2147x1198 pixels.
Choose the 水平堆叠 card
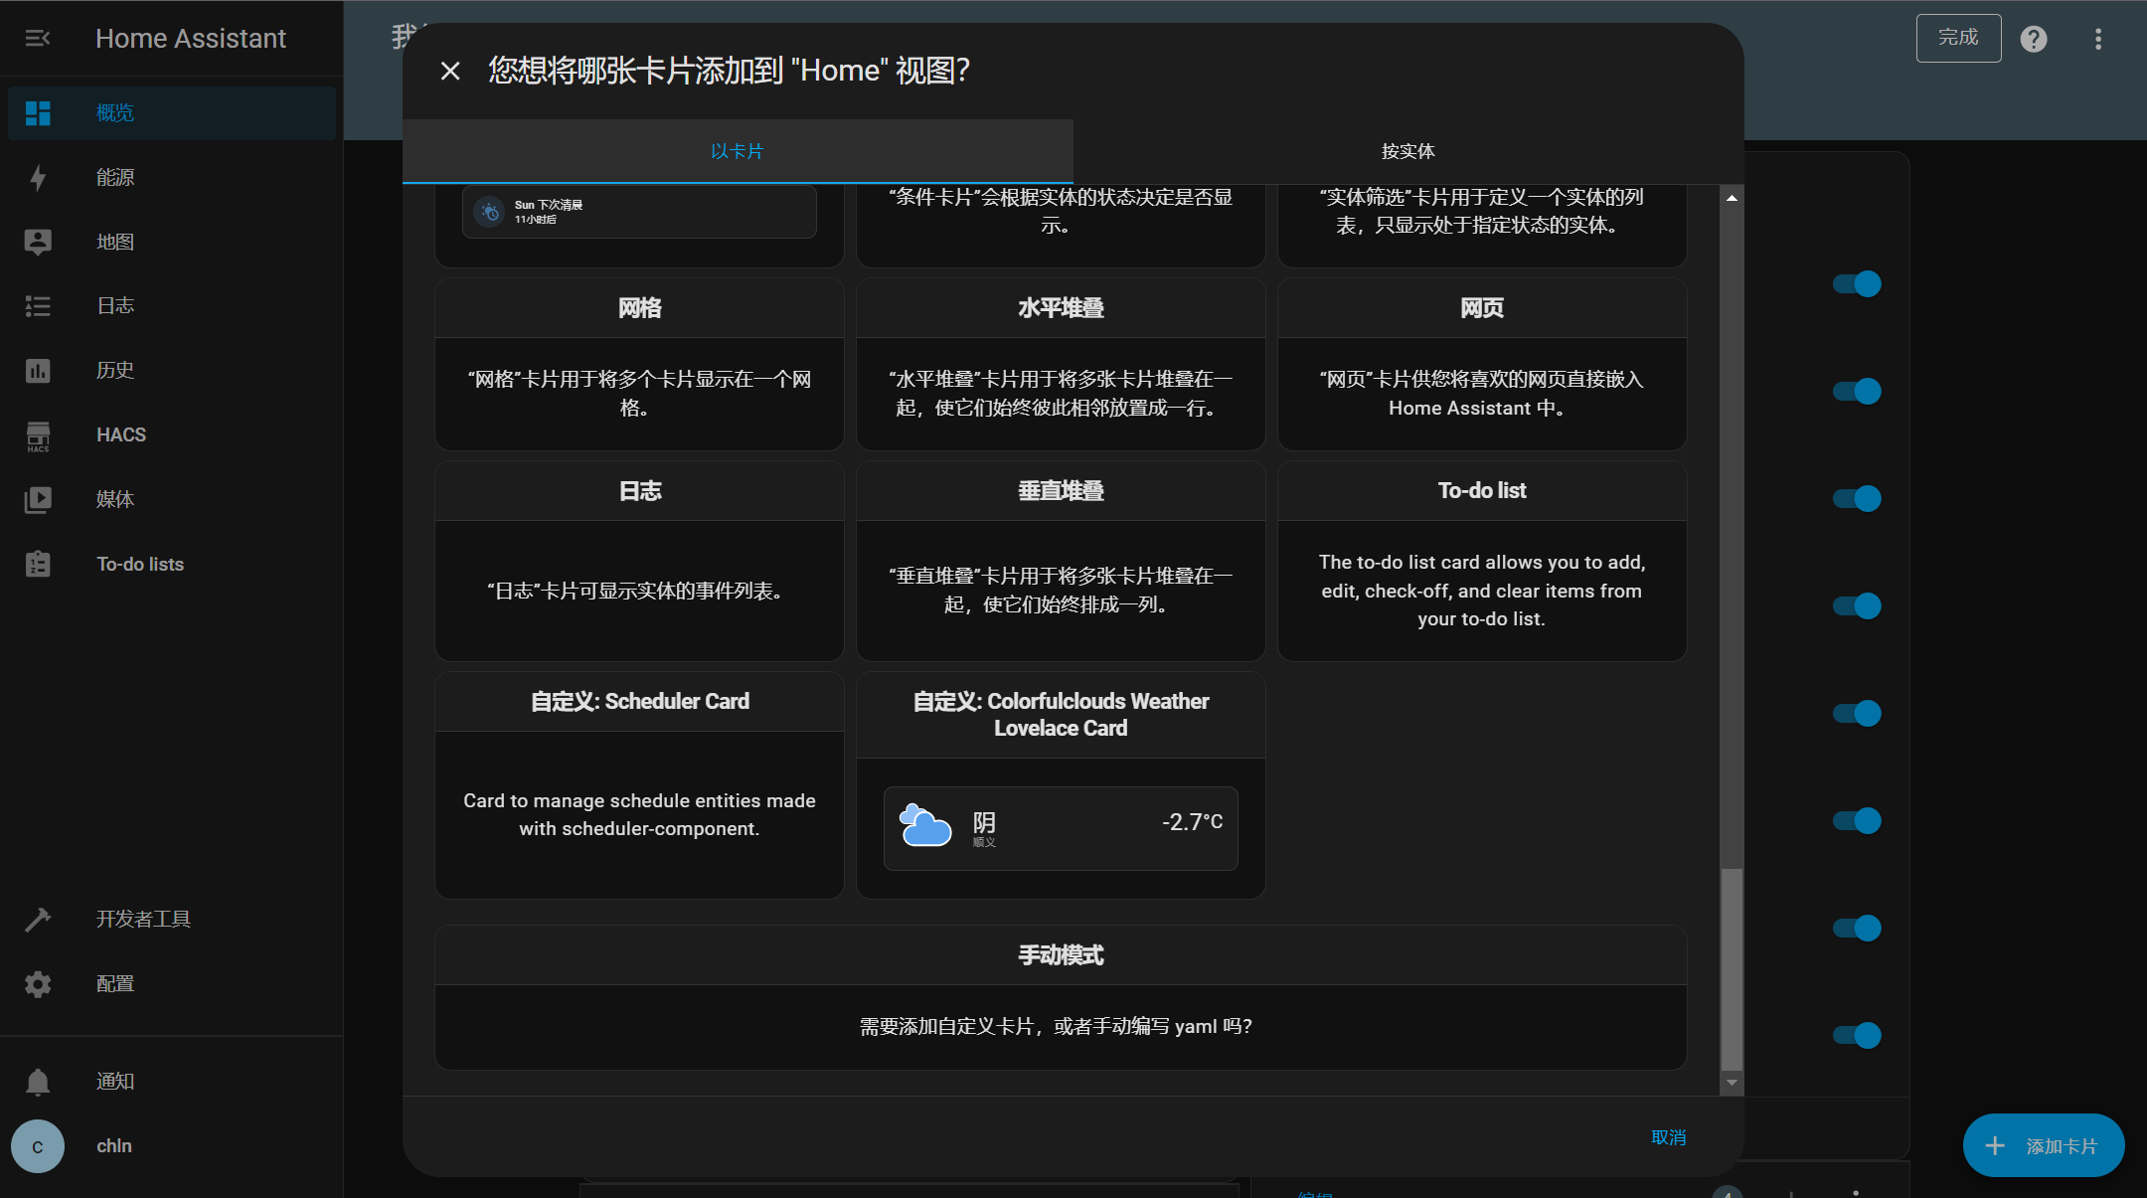click(1061, 364)
